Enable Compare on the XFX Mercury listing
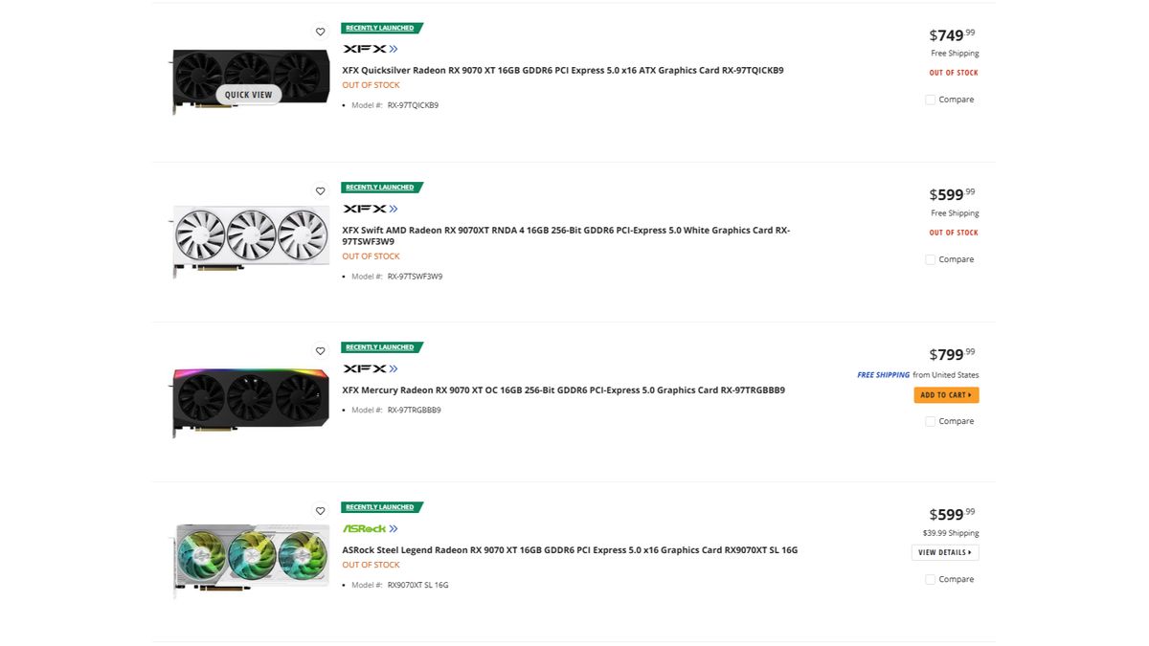This screenshot has width=1149, height=646. point(930,421)
